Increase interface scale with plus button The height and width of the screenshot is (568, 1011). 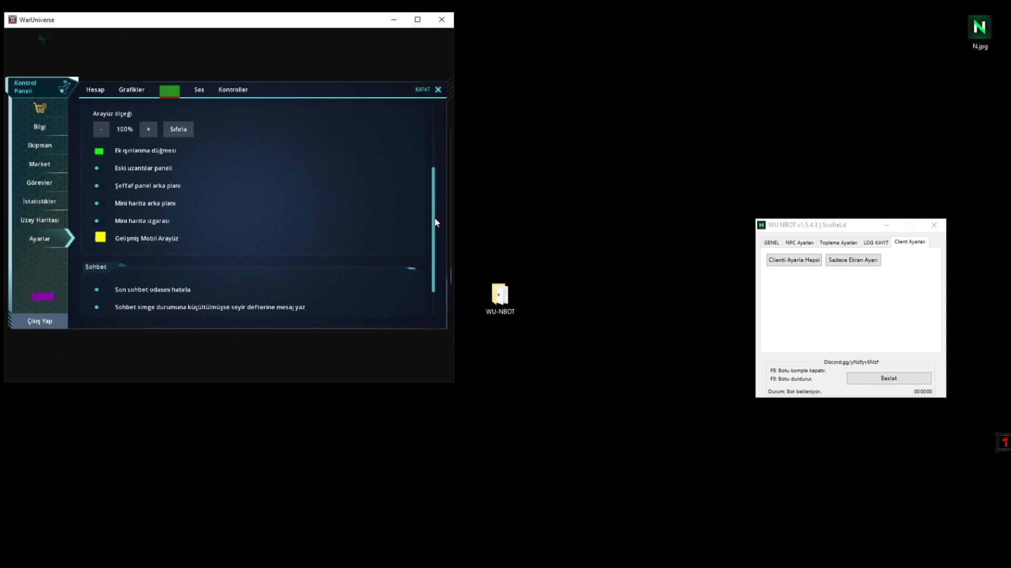[148, 129]
